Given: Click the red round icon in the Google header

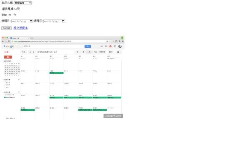Looking at the screenshot, I should coord(110,46).
